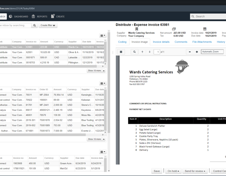The image size is (226, 176).
Task: Open column options of second task grid
Action: tap(103, 83)
